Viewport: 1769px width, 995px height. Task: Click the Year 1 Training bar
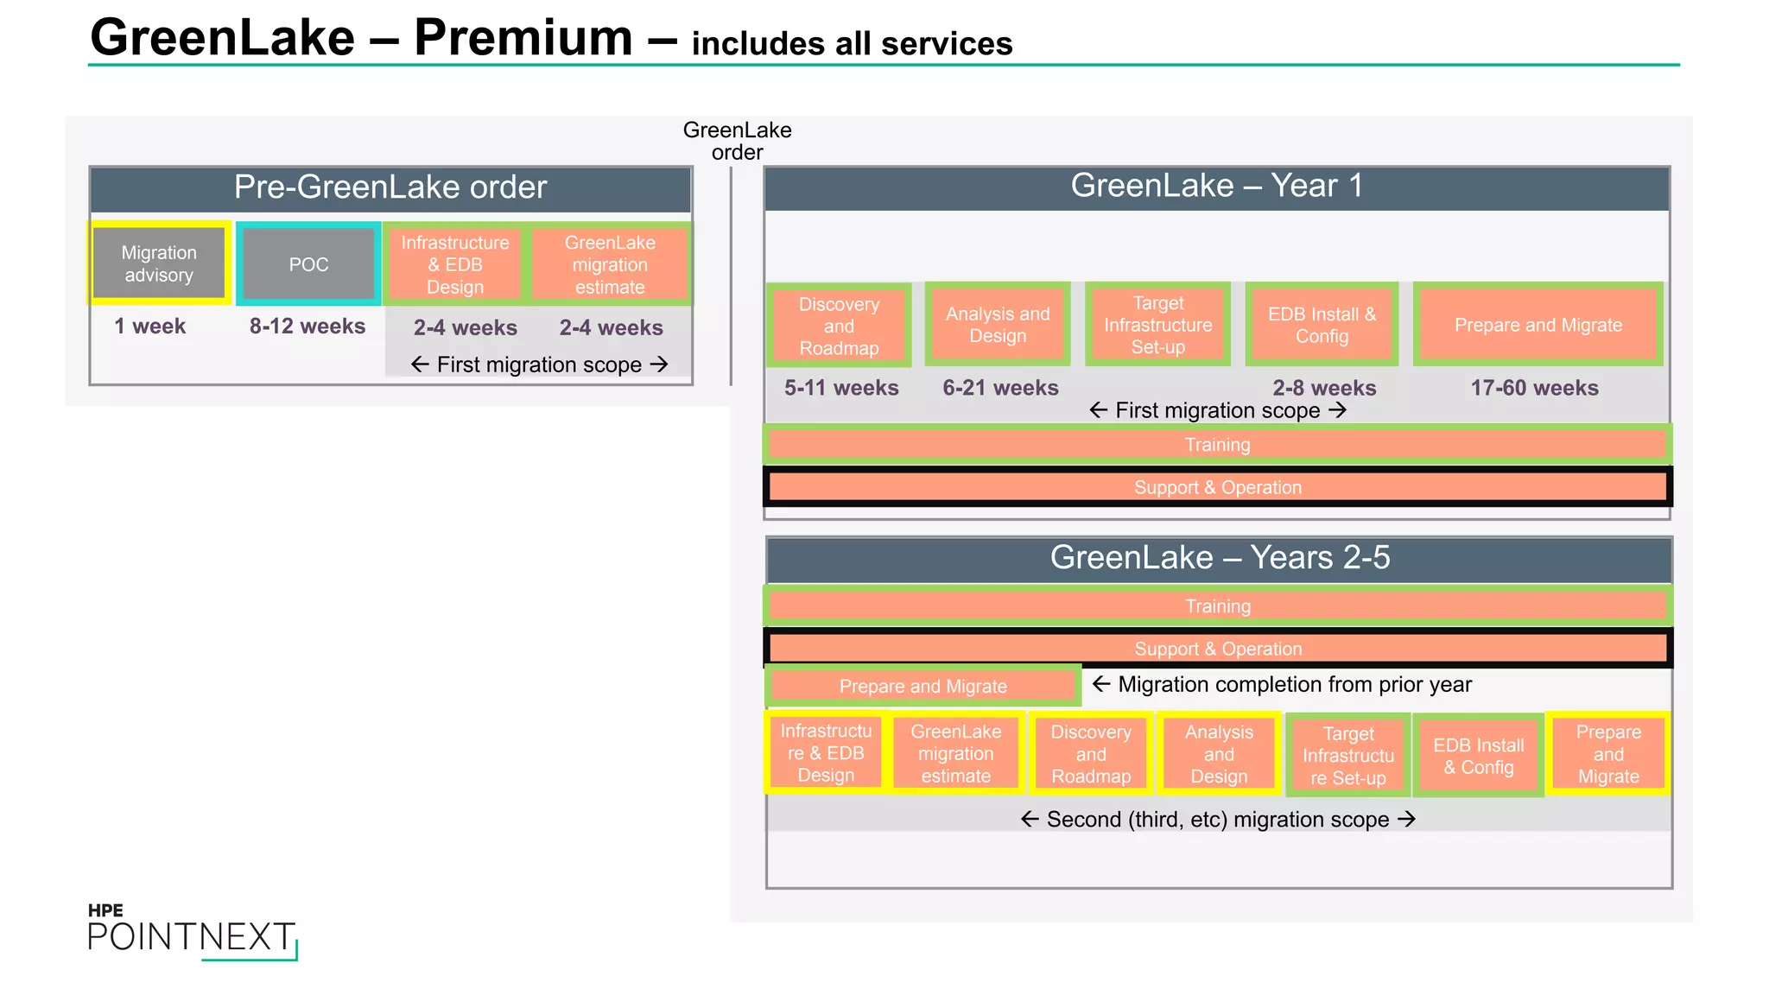[x=1217, y=445]
